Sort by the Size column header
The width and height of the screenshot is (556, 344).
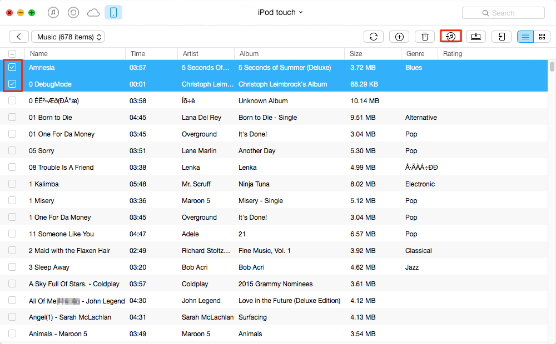pos(373,54)
